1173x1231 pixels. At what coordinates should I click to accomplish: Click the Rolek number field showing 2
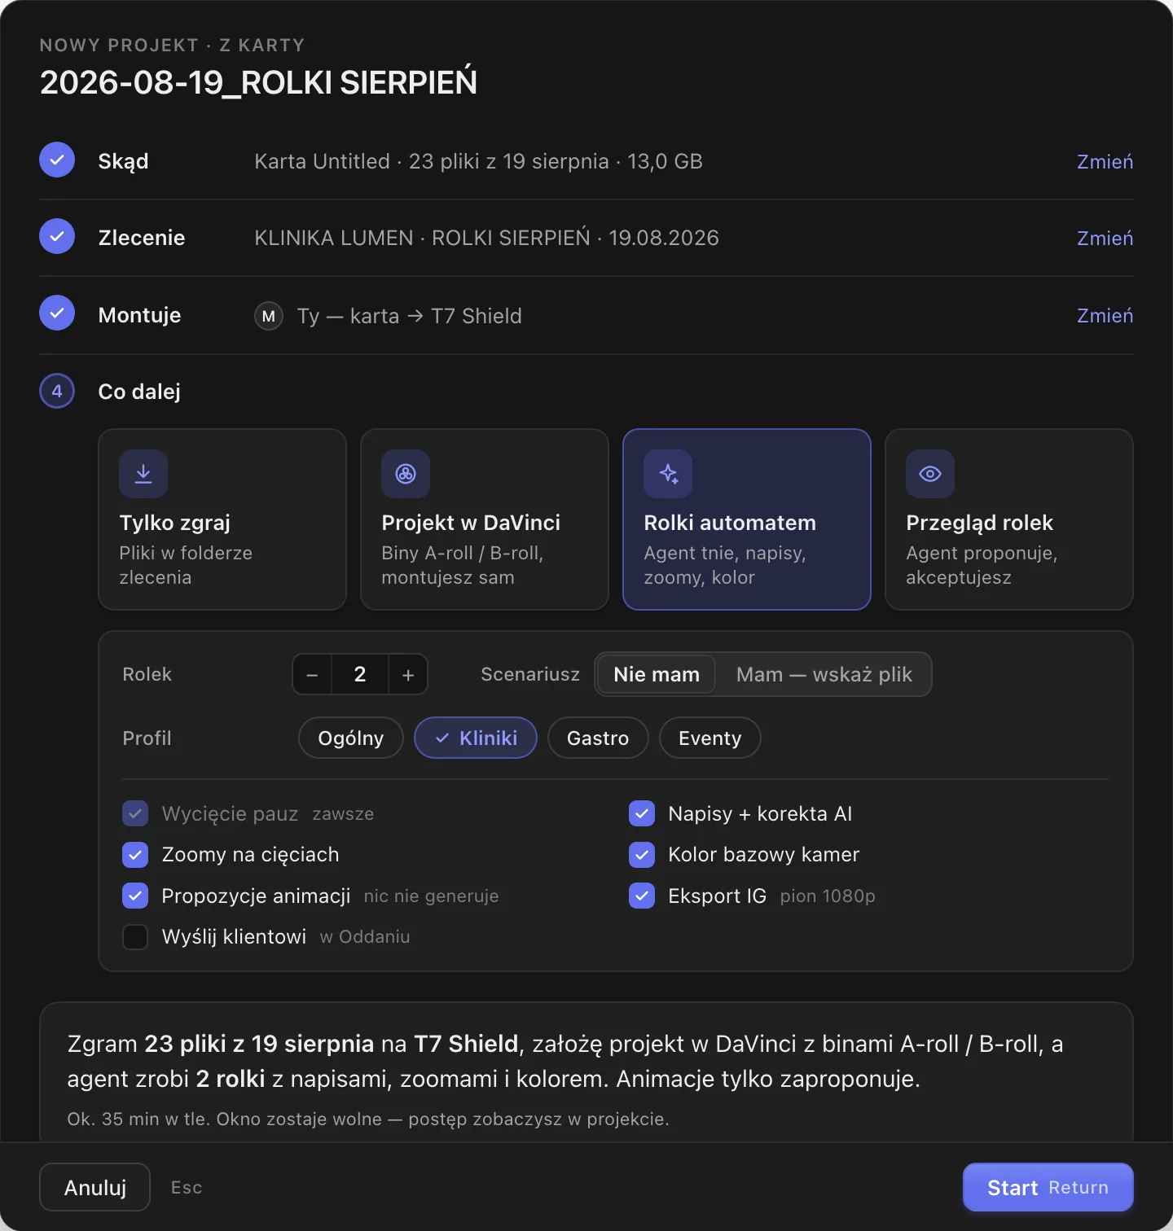pos(360,674)
